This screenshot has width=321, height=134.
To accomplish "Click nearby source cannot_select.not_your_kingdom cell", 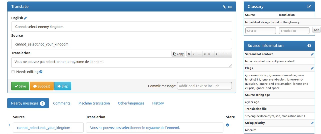I will pos(48,127).
